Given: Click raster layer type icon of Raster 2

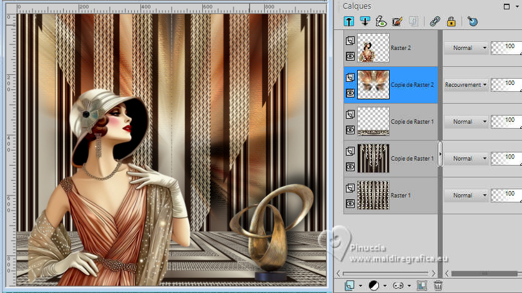Looking at the screenshot, I should pos(350,41).
